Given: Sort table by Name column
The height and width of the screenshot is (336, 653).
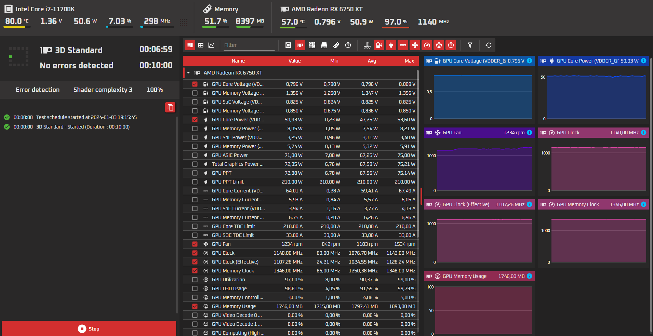Looking at the screenshot, I should [x=238, y=61].
